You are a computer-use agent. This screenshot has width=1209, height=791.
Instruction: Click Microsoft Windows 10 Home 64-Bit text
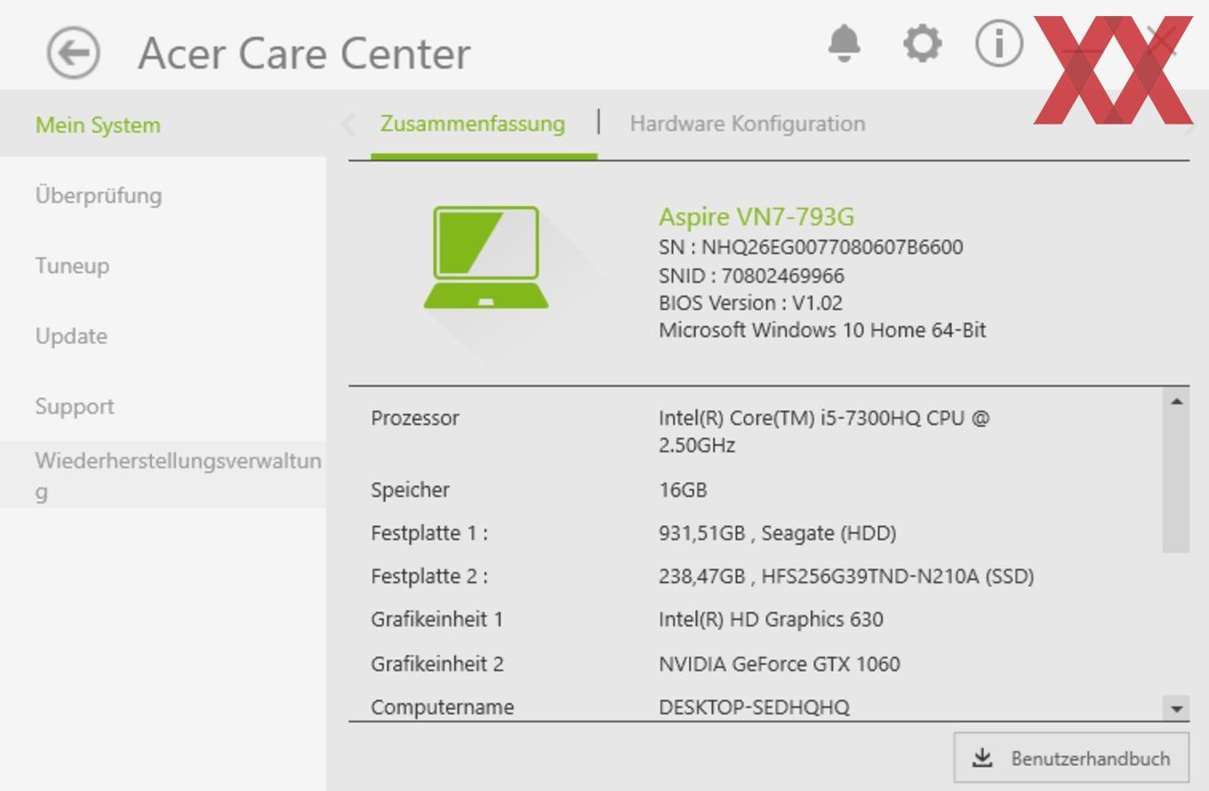click(822, 330)
